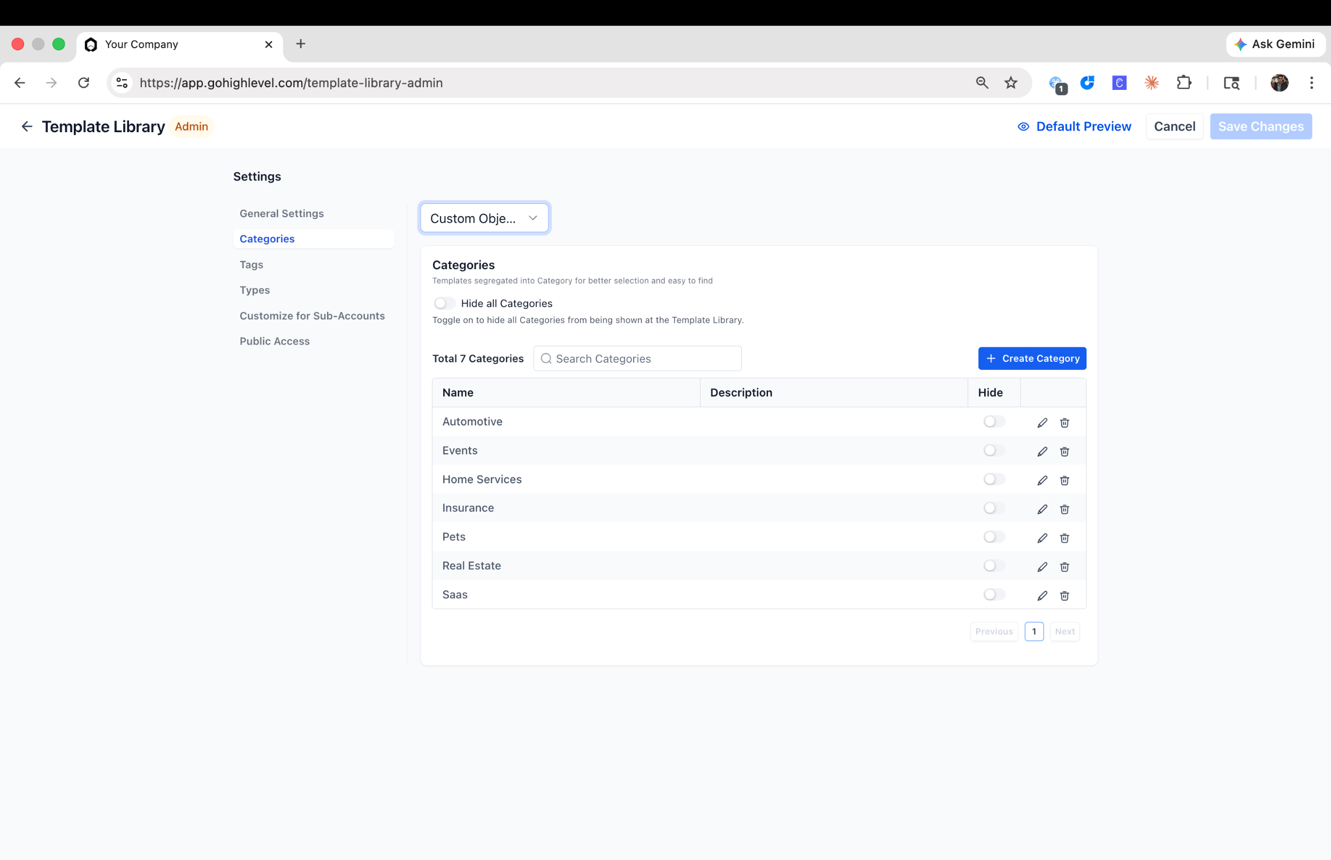This screenshot has width=1331, height=860.
Task: Bookmark this page with star icon
Action: pos(1010,82)
